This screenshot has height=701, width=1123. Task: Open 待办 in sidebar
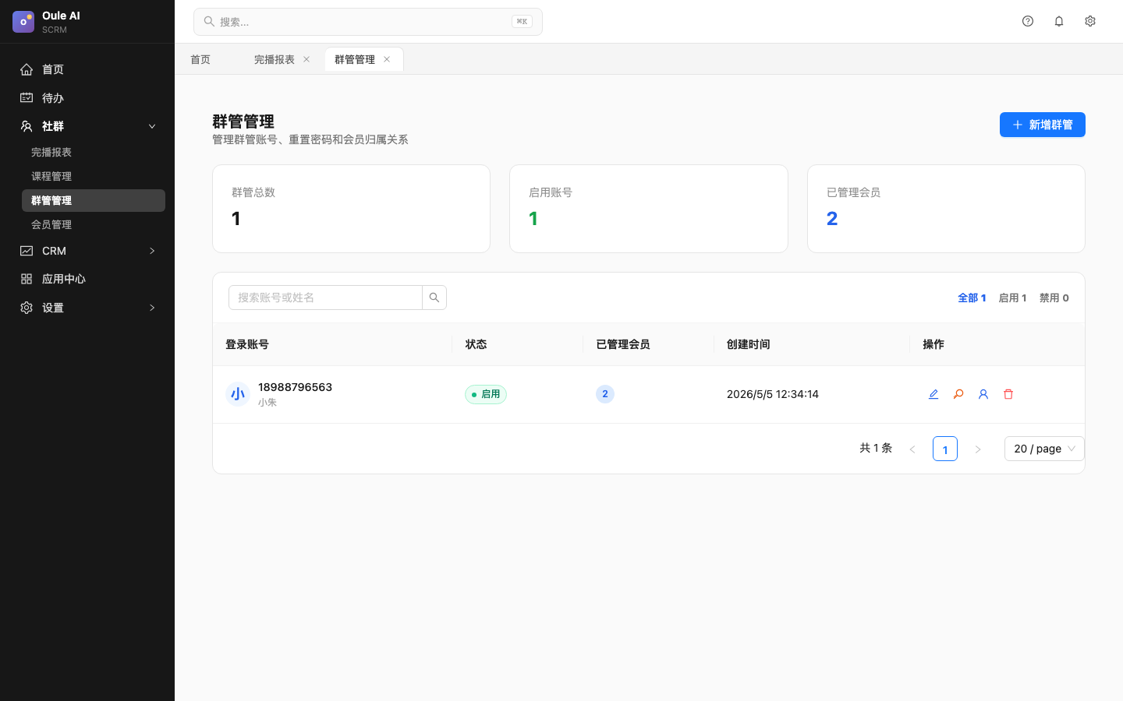click(87, 98)
